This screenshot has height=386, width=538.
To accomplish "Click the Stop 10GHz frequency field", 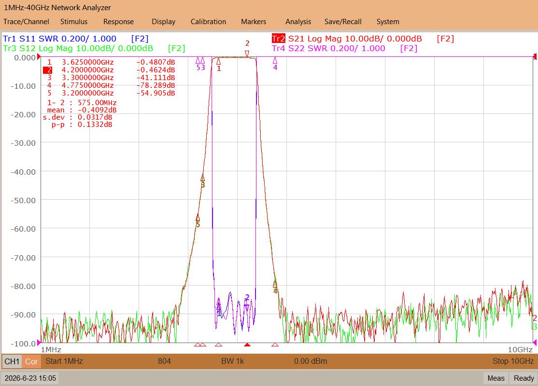I will coord(513,361).
